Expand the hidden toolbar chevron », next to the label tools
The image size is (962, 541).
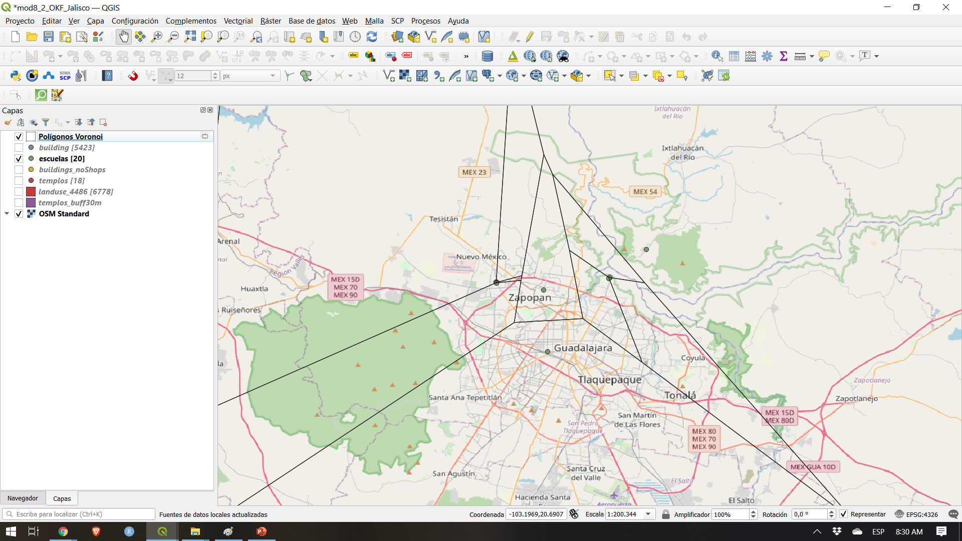click(x=466, y=56)
